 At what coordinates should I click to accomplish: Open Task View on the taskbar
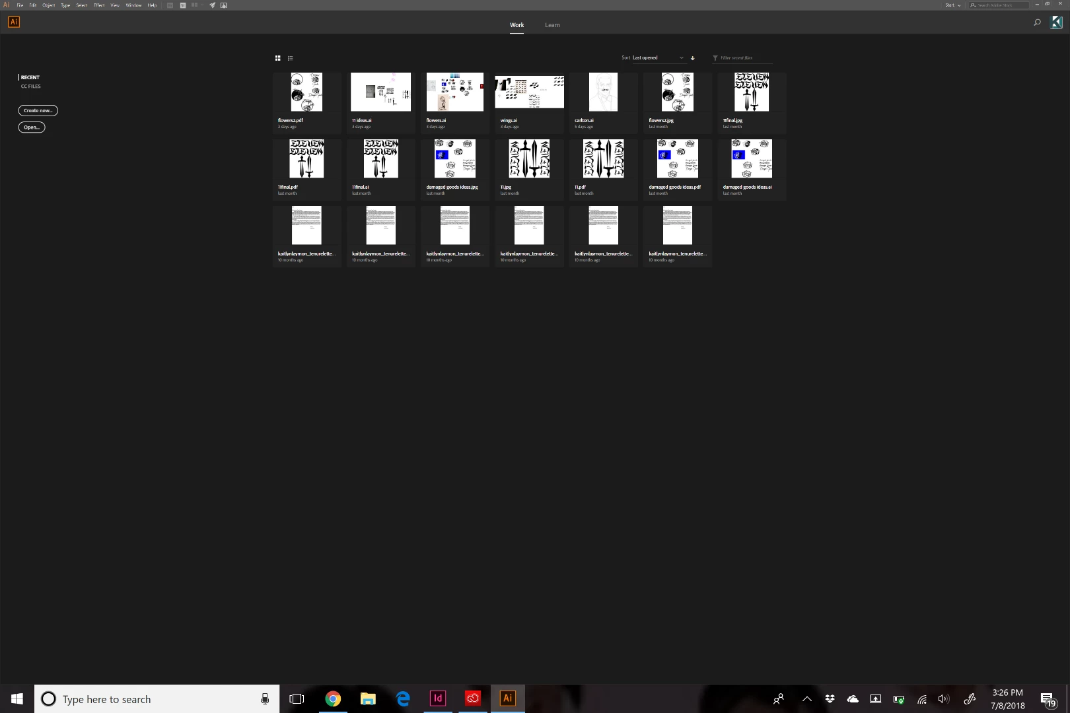[297, 698]
